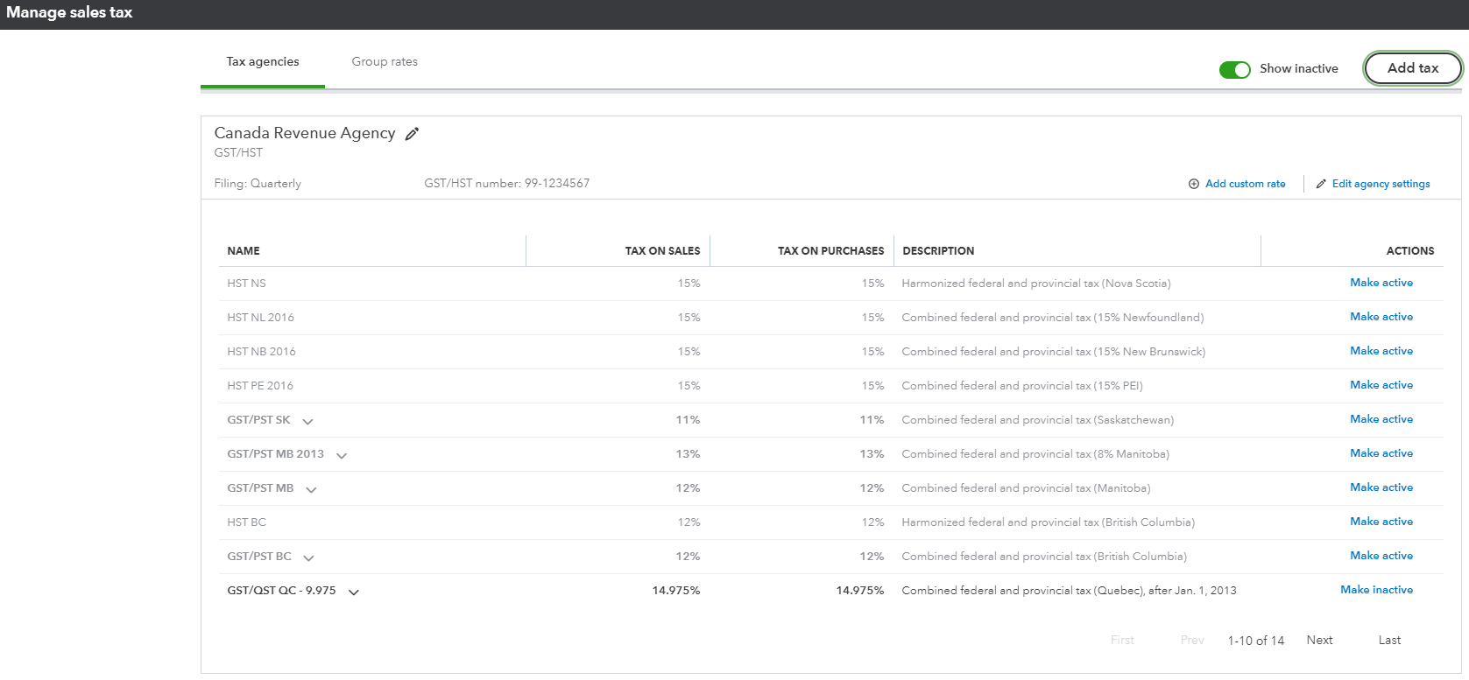Make HST NB 2016 active
This screenshot has height=680, width=1469.
1381,351
